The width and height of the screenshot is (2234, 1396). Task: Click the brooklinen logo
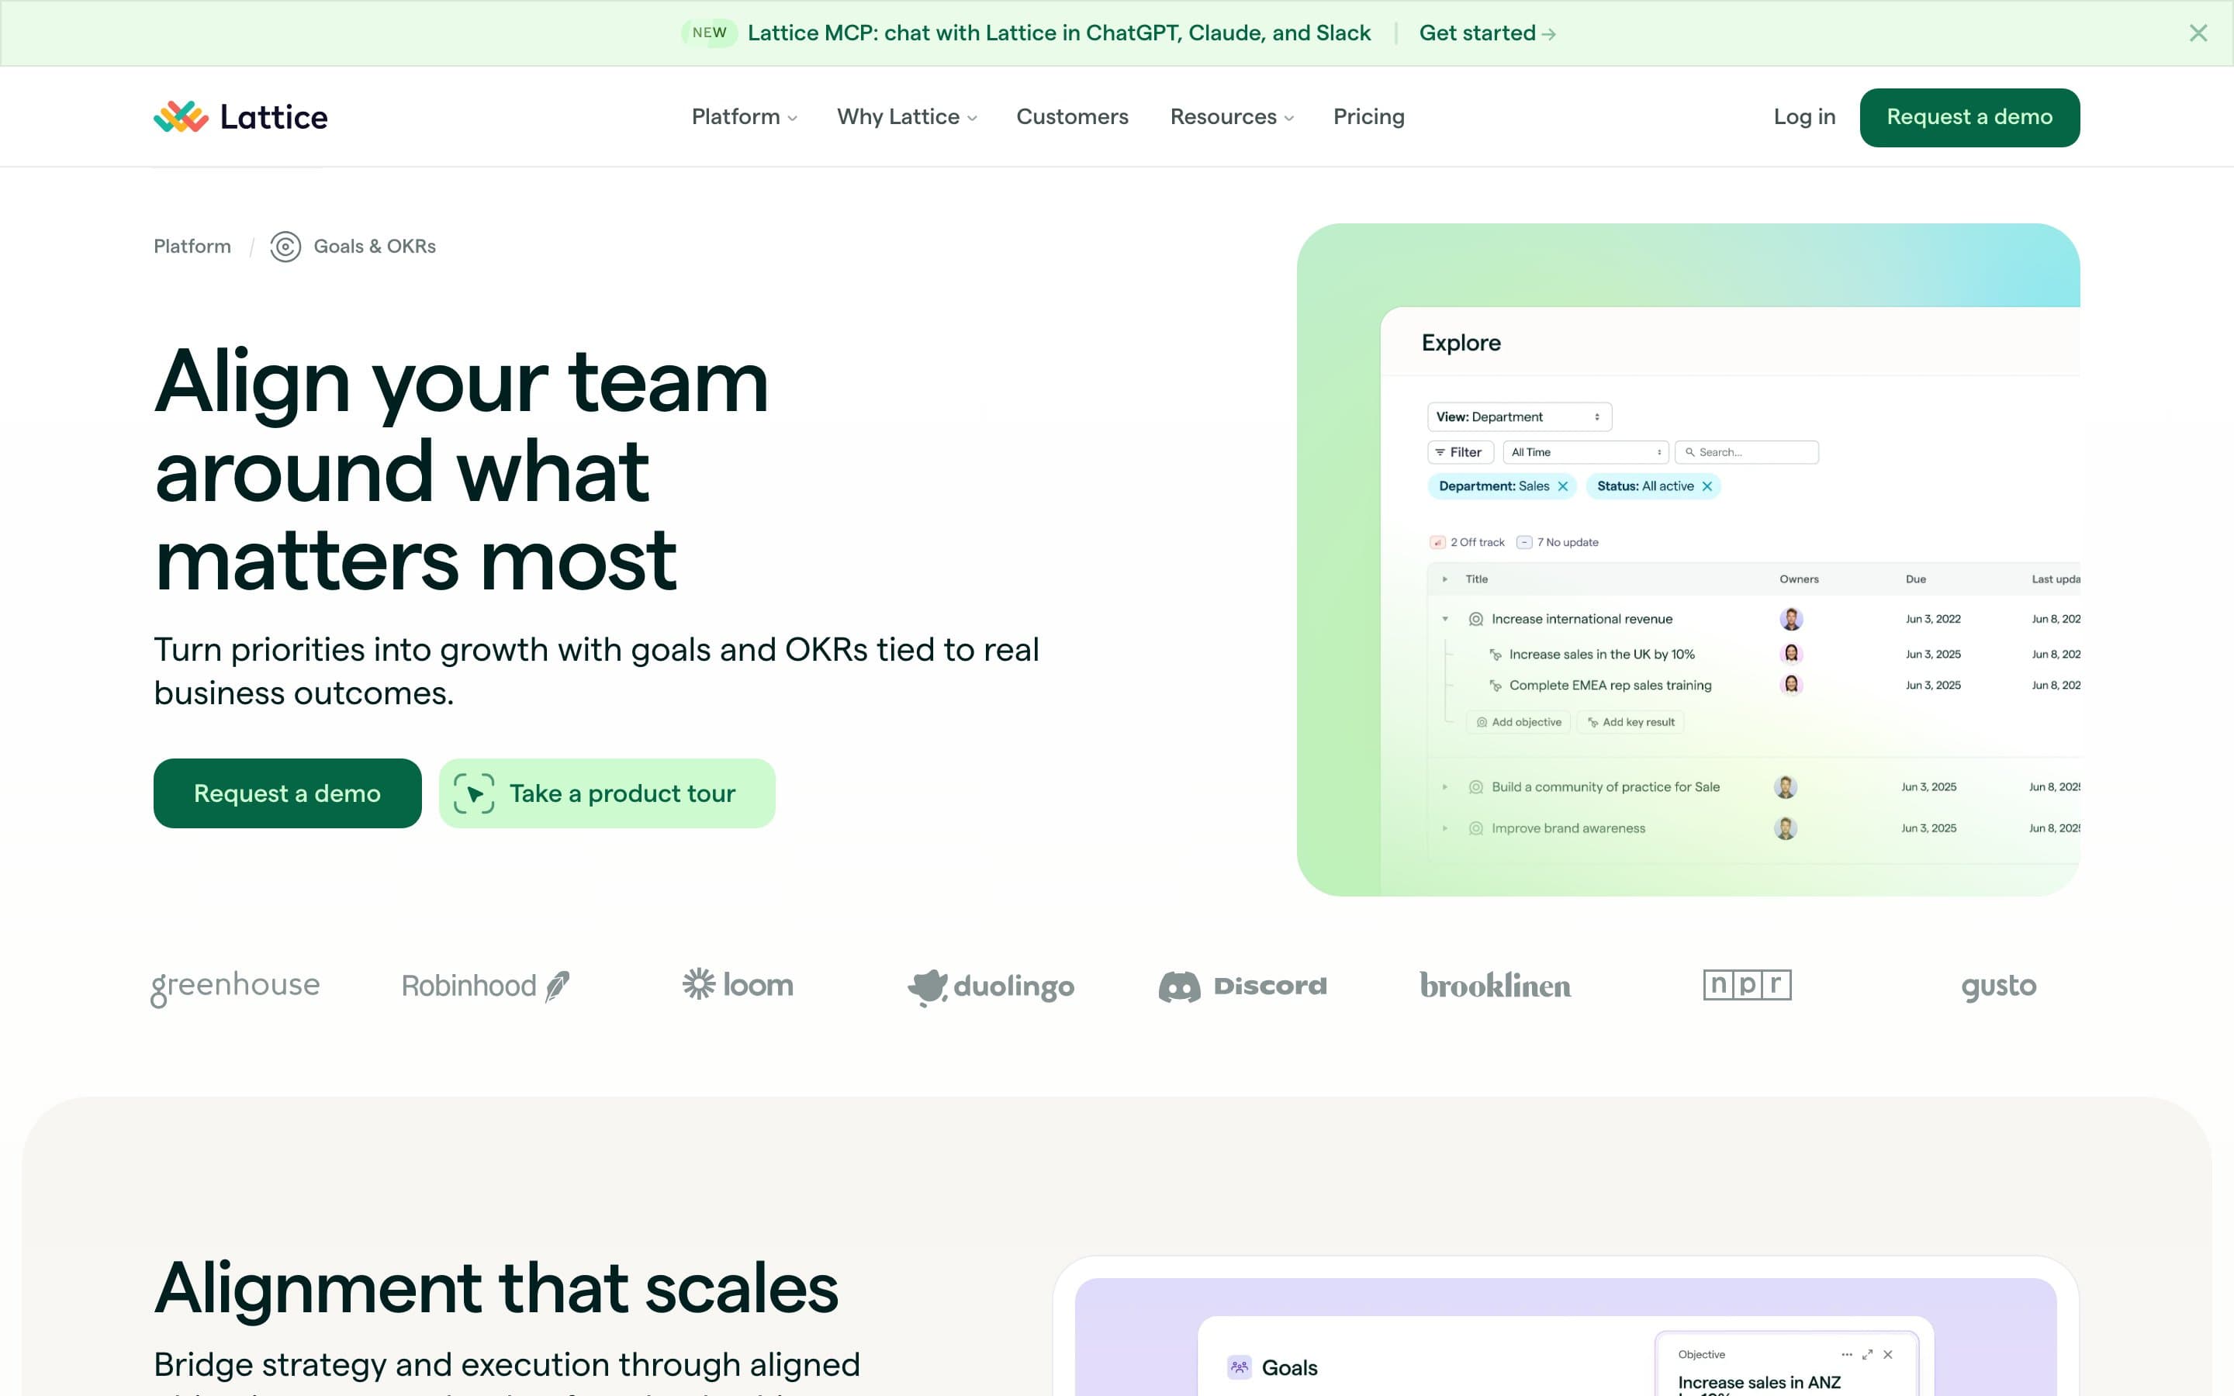point(1495,986)
